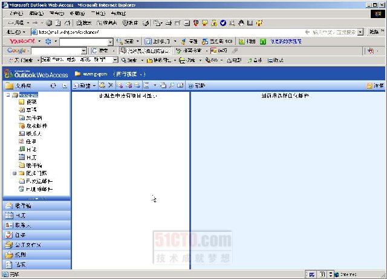Open the address bar URL dropdown
387x279 pixels.
tap(361, 32)
